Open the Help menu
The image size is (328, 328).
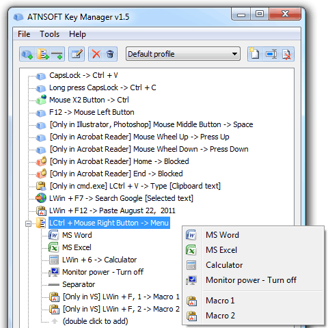point(77,34)
